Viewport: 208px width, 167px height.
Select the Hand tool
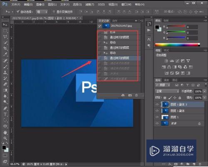point(5,132)
